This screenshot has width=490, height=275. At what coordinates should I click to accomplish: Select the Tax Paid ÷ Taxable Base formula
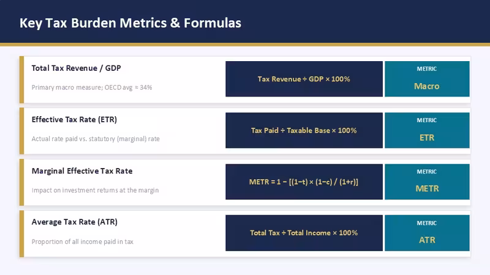tap(304, 130)
